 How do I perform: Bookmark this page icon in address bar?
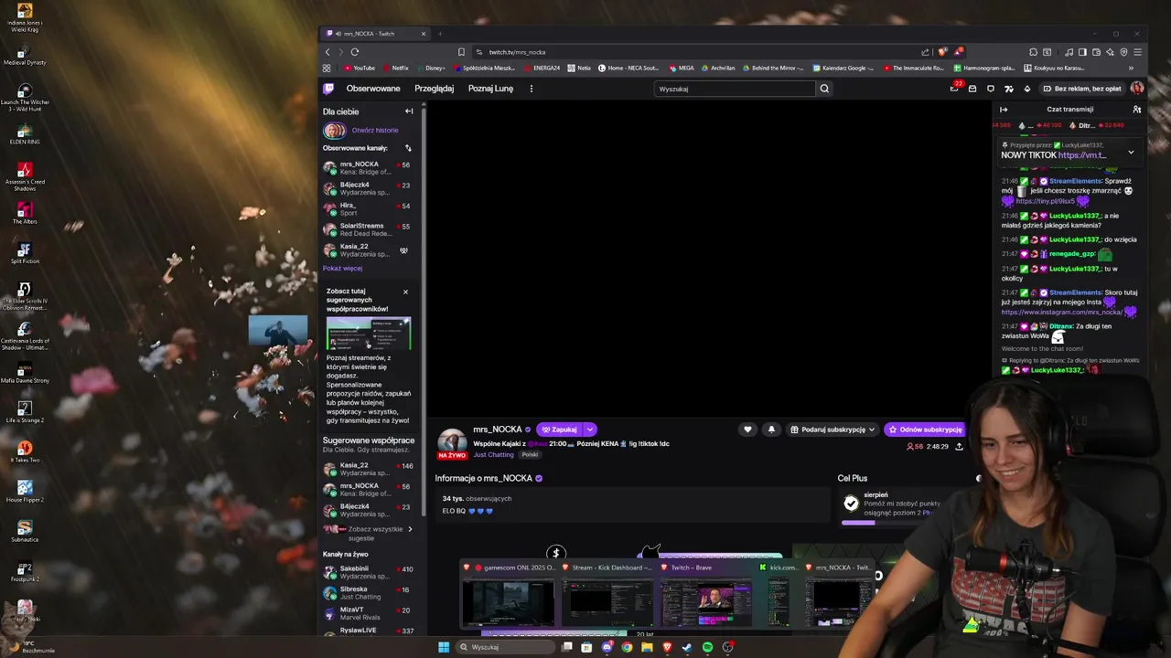pyautogui.click(x=461, y=52)
